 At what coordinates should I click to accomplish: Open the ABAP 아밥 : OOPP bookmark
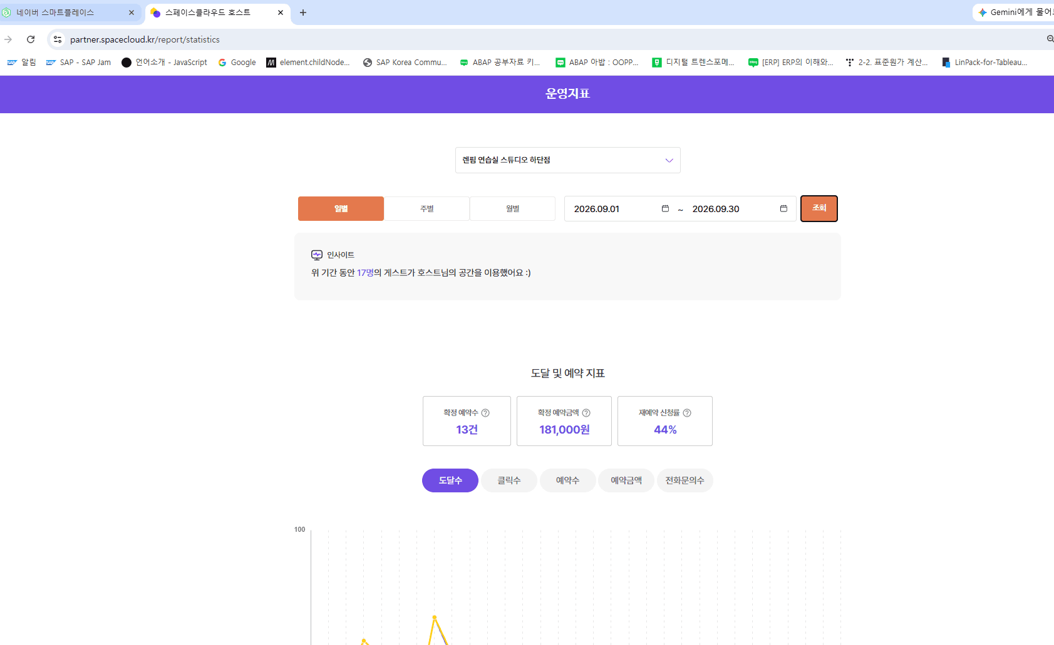[x=597, y=63]
